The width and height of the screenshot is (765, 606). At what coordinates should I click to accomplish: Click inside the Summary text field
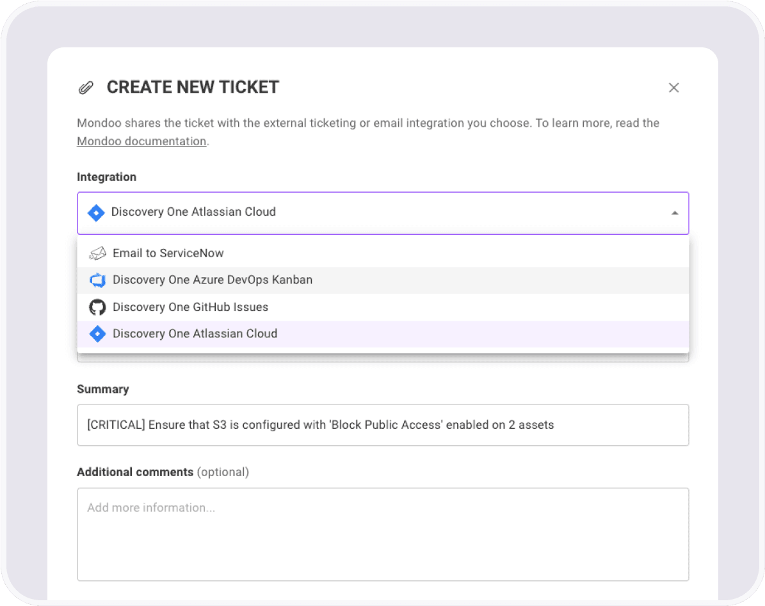pos(383,424)
